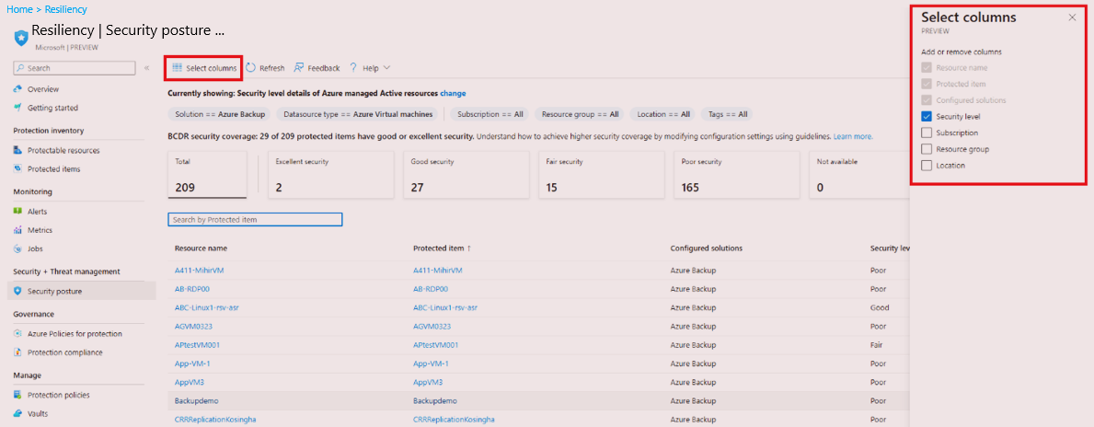Click the Metrics chart icon
The image size is (1094, 427).
pyautogui.click(x=18, y=229)
